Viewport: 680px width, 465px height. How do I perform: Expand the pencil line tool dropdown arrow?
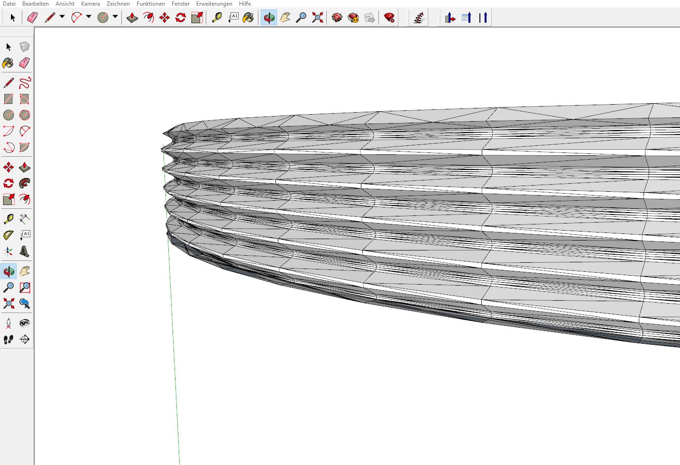[62, 17]
